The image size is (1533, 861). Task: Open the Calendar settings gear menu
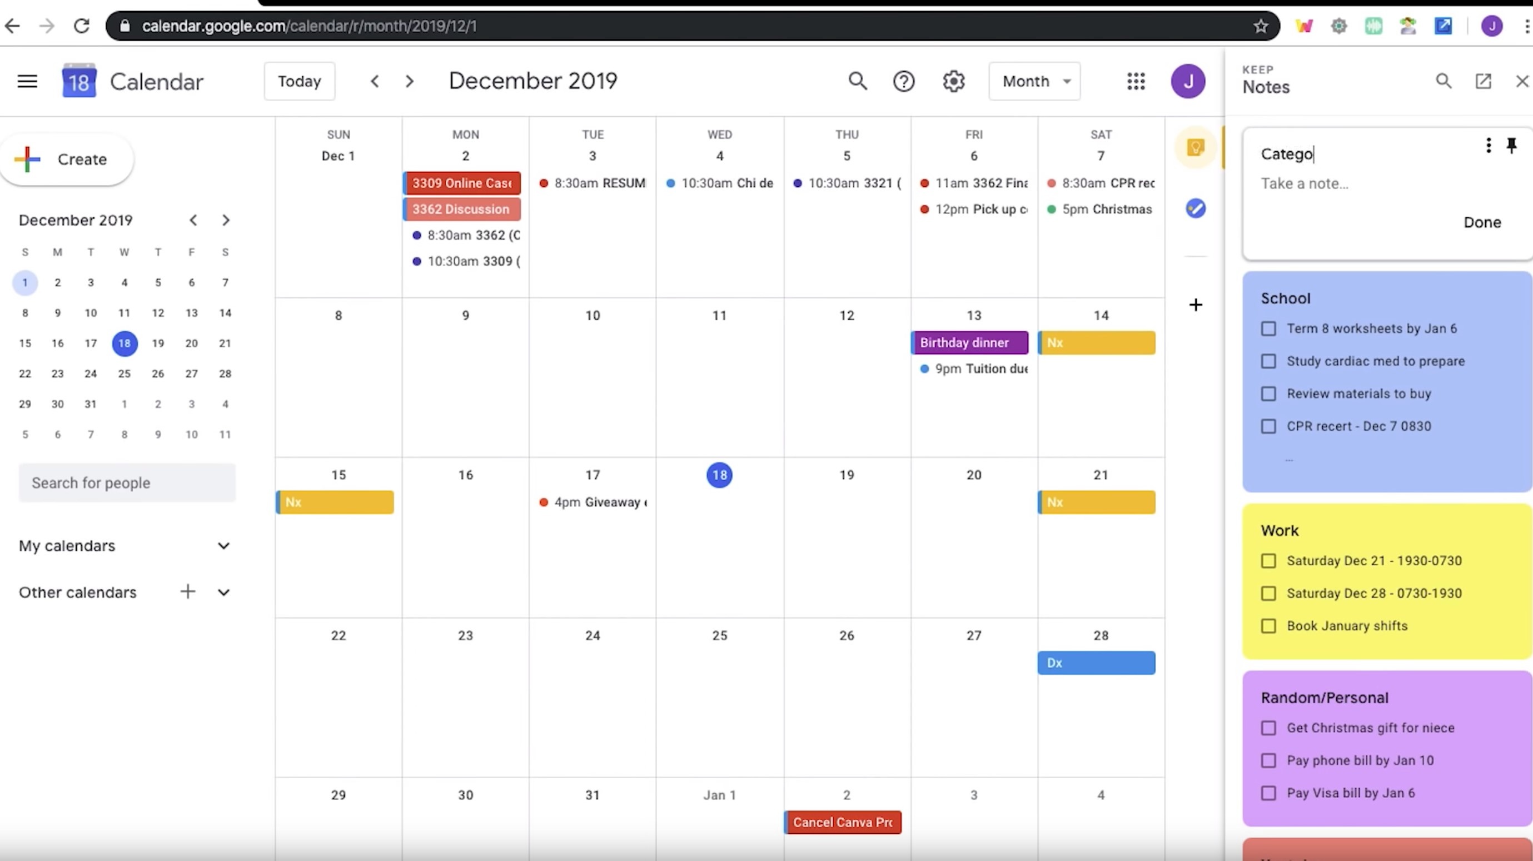tap(953, 81)
